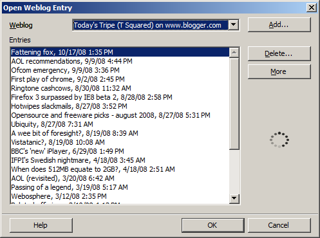Select entry 'Ofcom emergency, 9/9/08 3:36 PM'
The width and height of the screenshot is (320, 238).
tap(120, 70)
